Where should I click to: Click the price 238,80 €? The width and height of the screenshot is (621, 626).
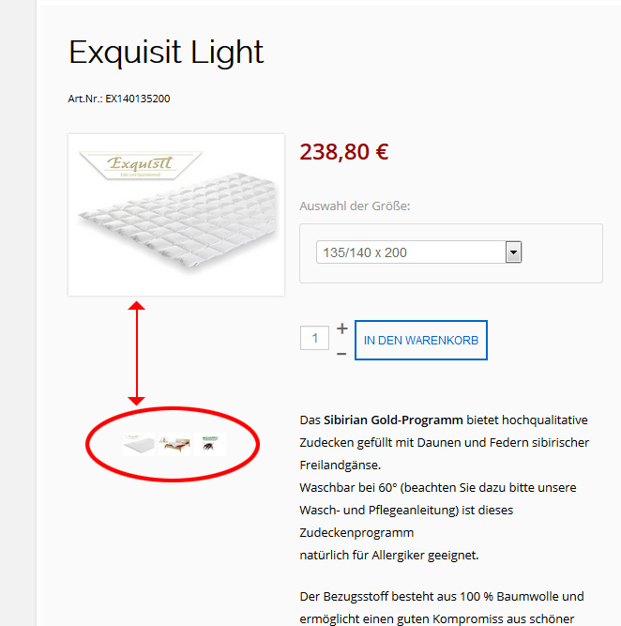pyautogui.click(x=343, y=151)
